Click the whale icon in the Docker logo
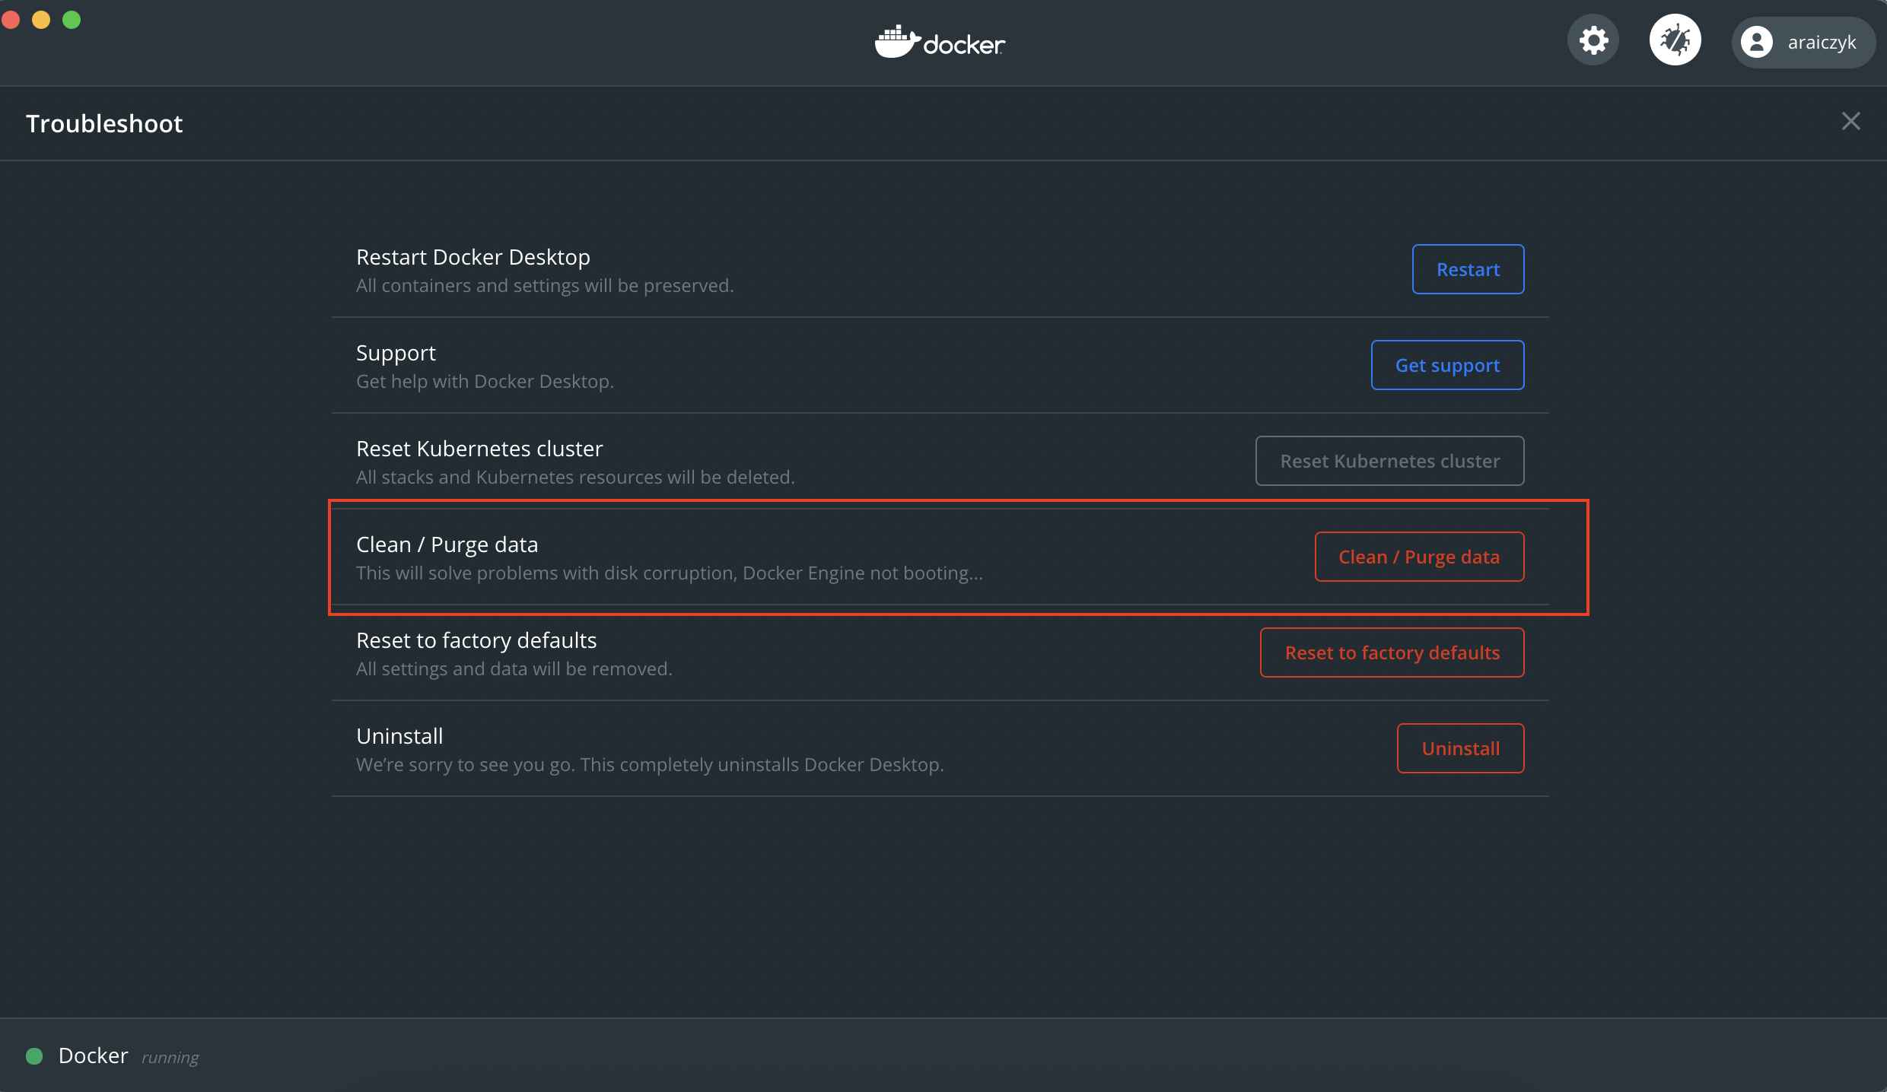 tap(896, 40)
